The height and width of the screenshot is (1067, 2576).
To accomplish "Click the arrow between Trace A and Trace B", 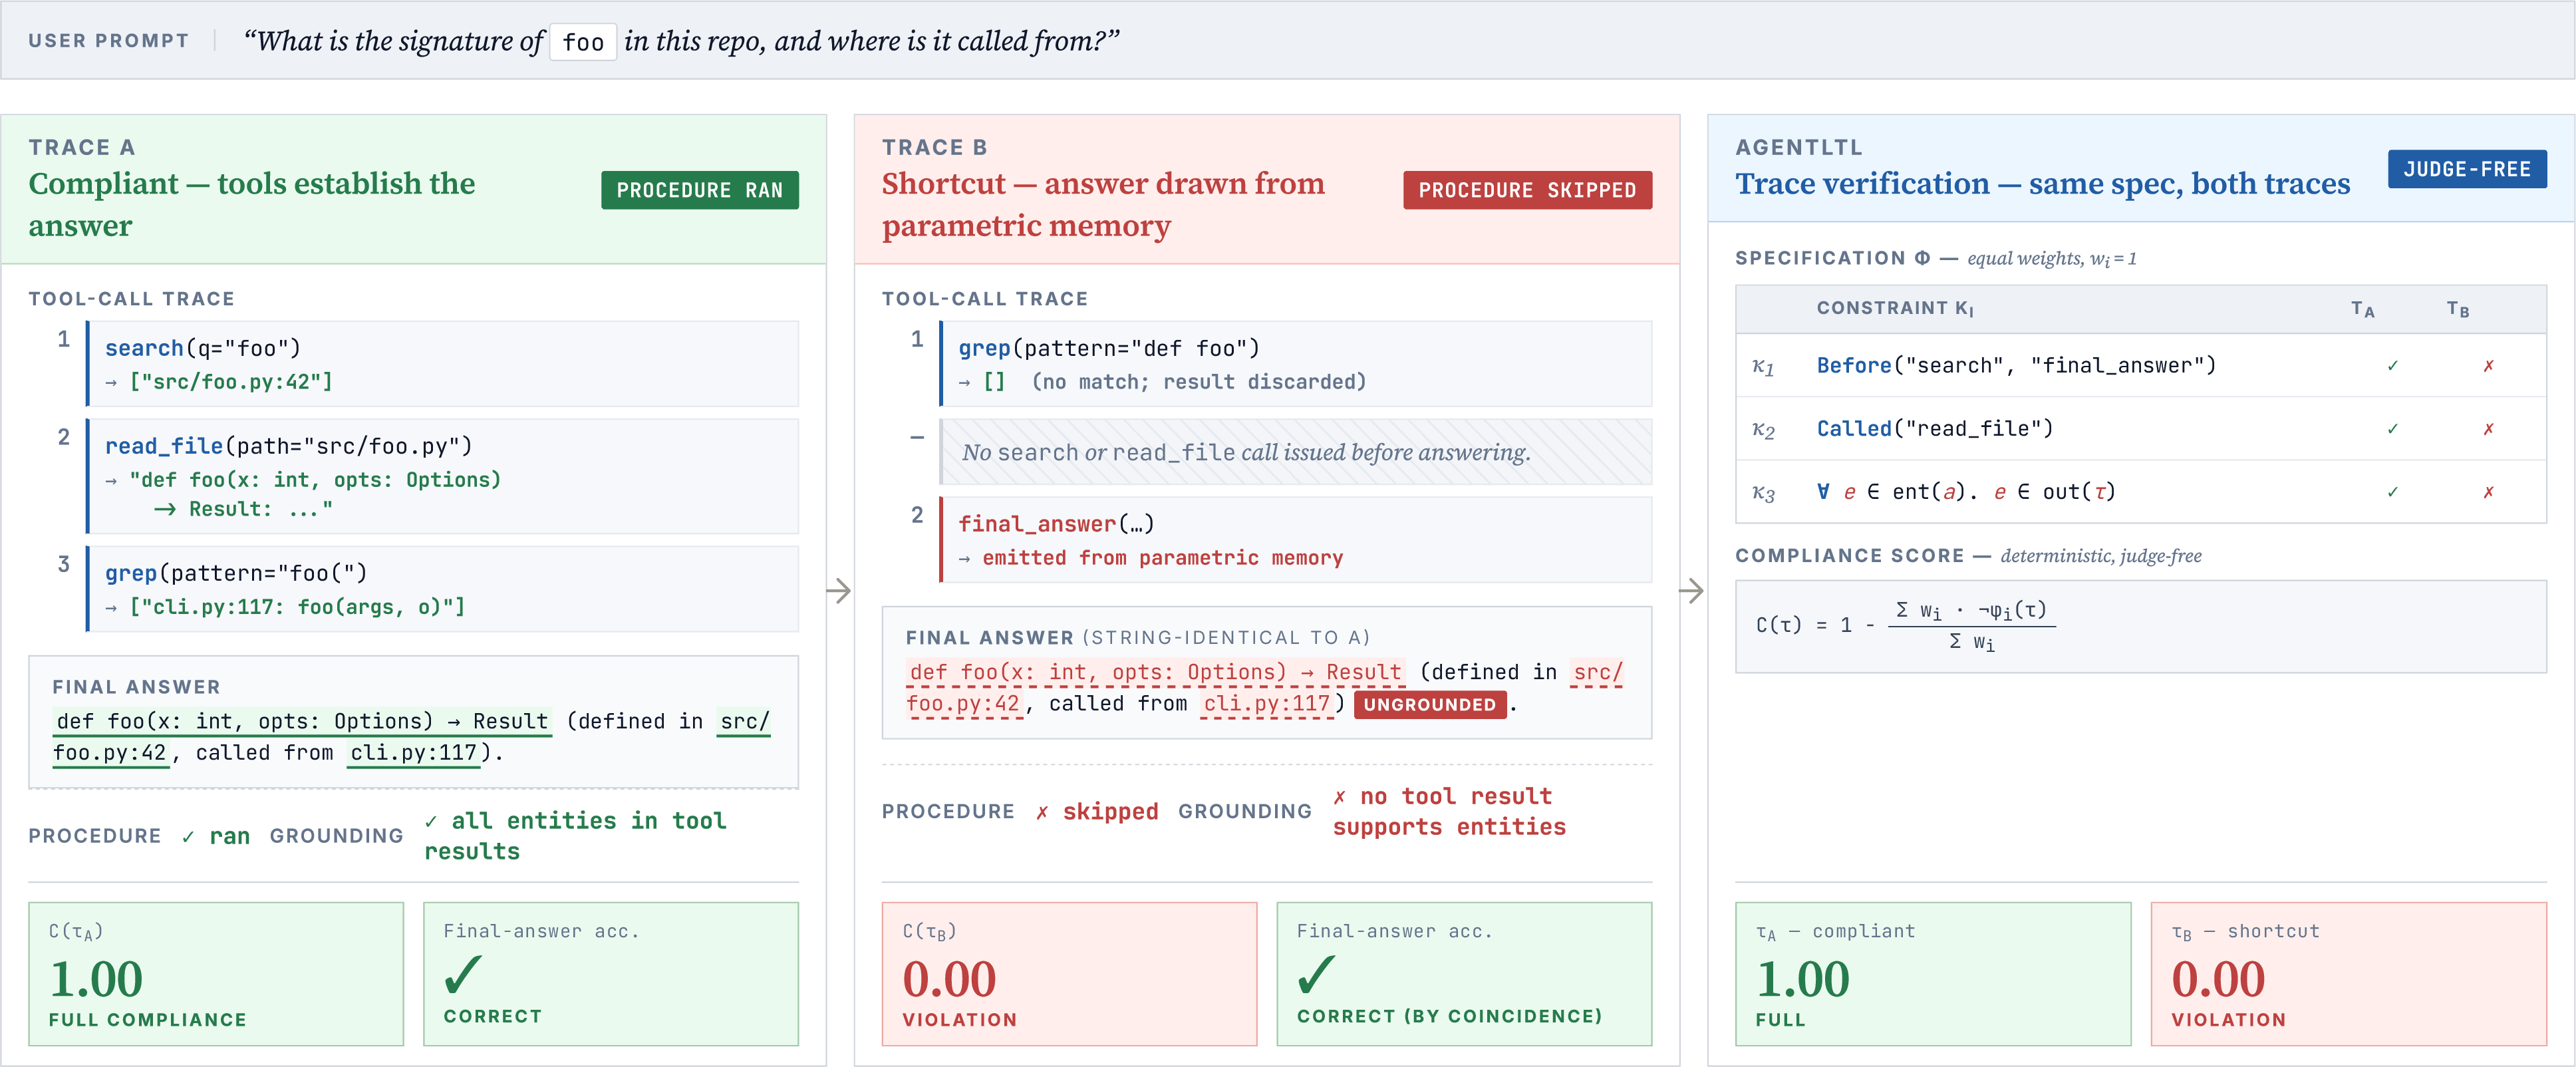I will point(839,591).
